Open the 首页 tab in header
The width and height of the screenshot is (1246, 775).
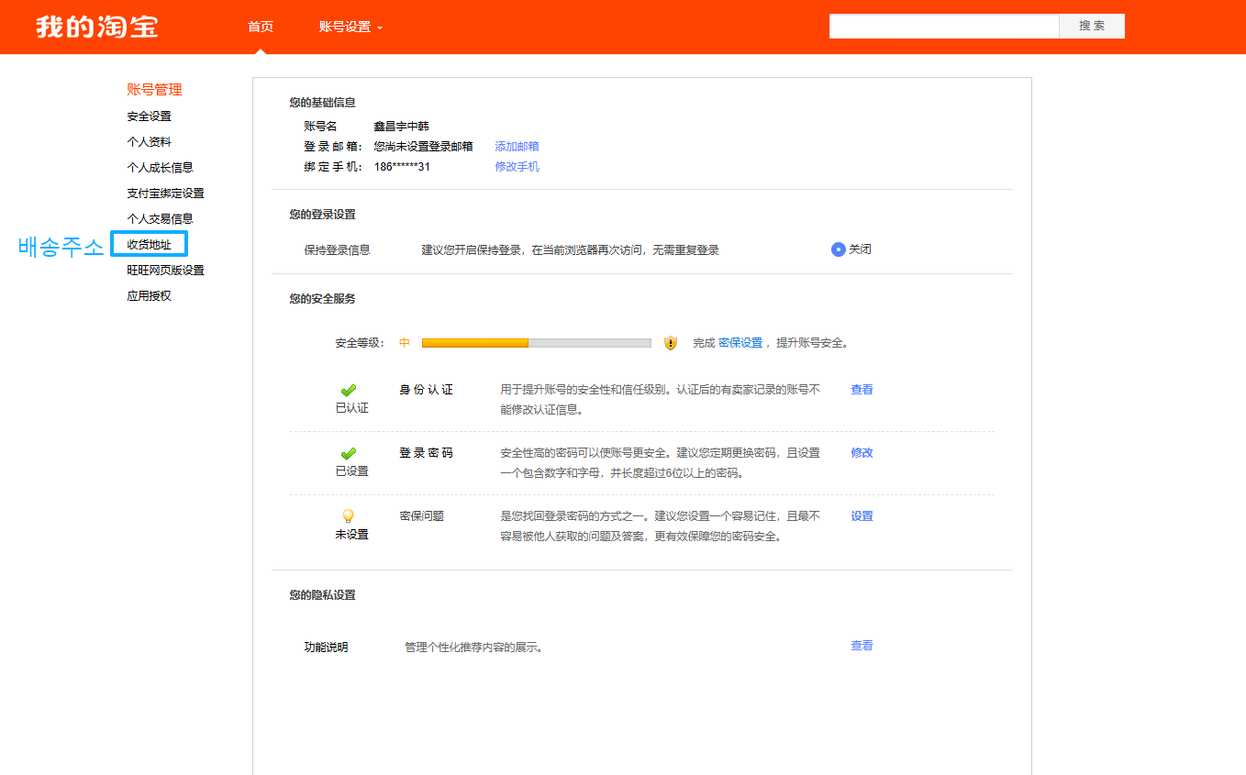click(261, 28)
